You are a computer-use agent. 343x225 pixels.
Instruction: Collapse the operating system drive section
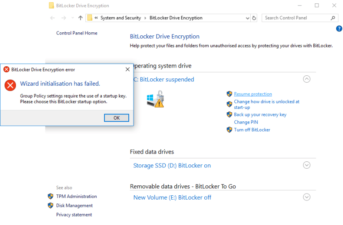coord(307,79)
